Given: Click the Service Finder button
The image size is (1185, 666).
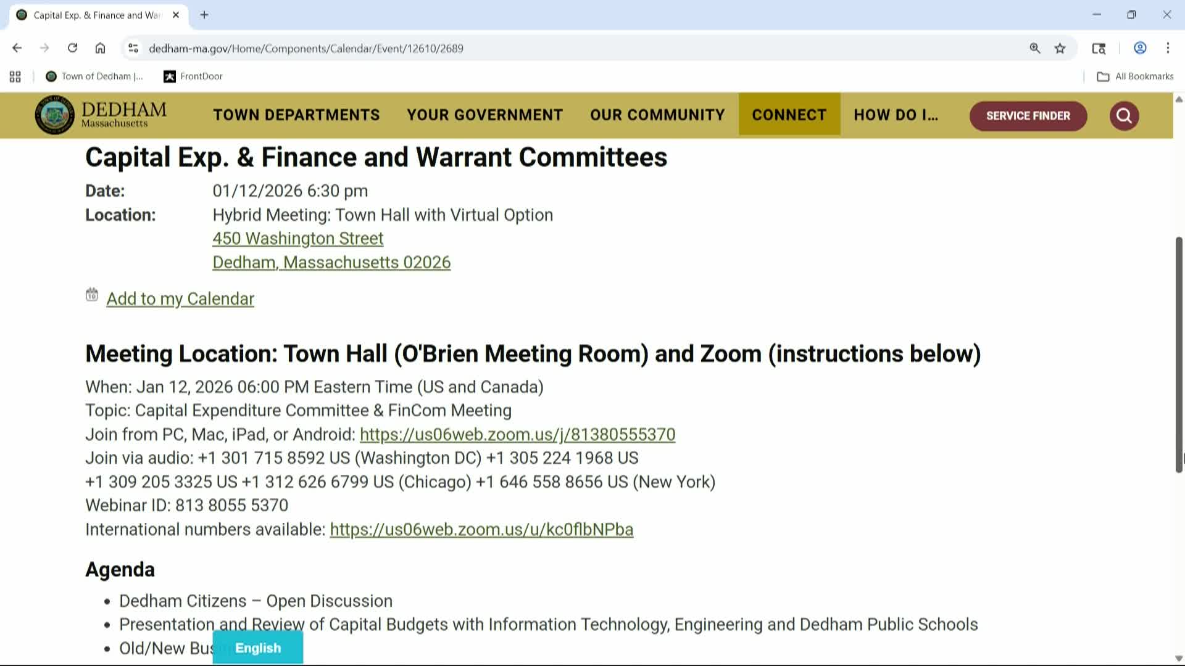Looking at the screenshot, I should 1027,116.
